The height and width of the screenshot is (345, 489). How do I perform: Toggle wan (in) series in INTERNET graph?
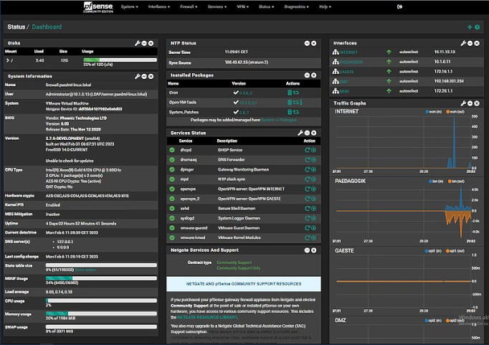(434, 112)
